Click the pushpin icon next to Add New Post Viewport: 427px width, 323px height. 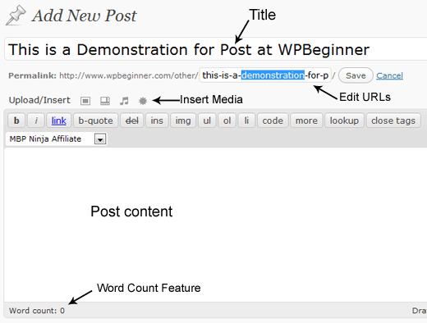point(16,16)
